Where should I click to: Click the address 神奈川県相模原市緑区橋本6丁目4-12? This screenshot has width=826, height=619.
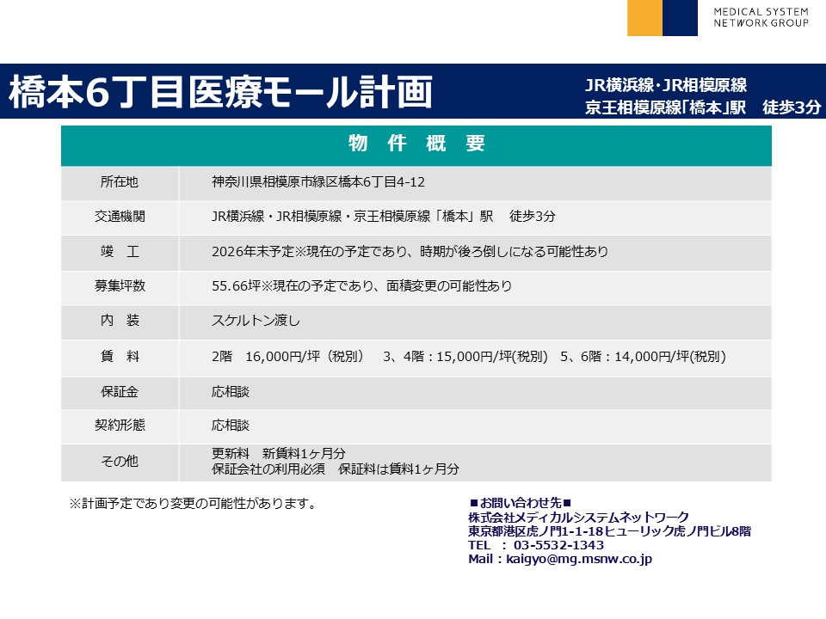[x=318, y=182]
